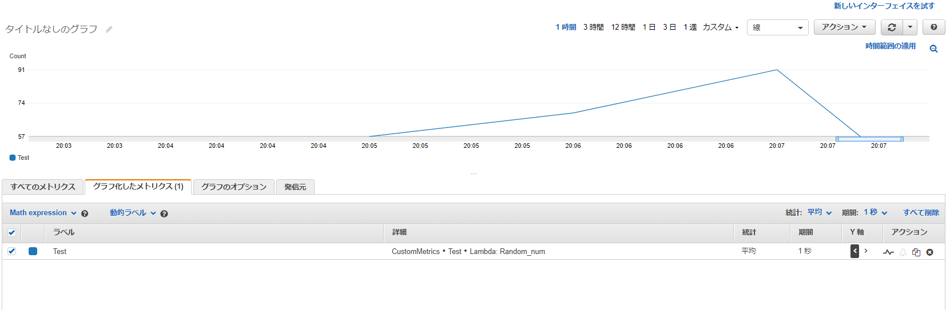Expand the Math expression dropdown
Viewport: 950px width, 310px height.
tap(43, 213)
